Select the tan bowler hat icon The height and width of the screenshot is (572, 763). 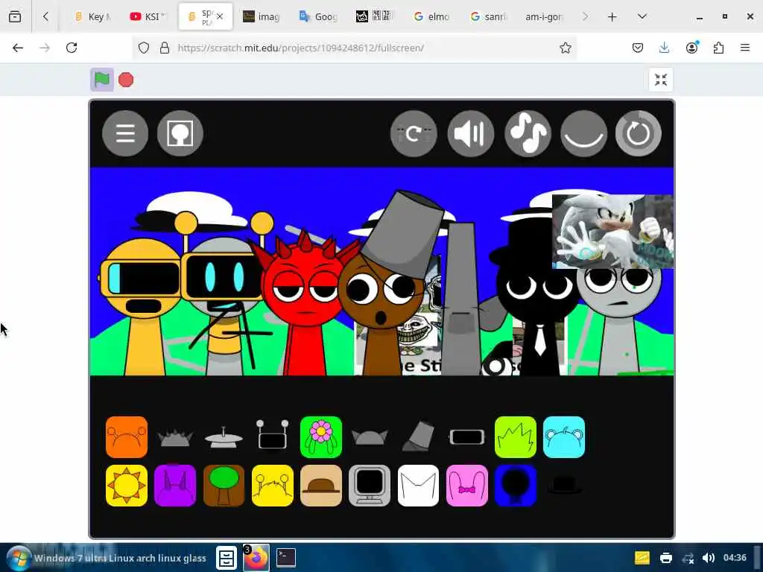point(321,486)
